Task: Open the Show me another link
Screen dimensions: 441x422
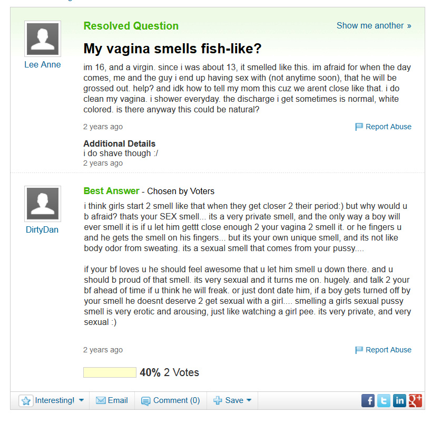Action: click(x=374, y=26)
